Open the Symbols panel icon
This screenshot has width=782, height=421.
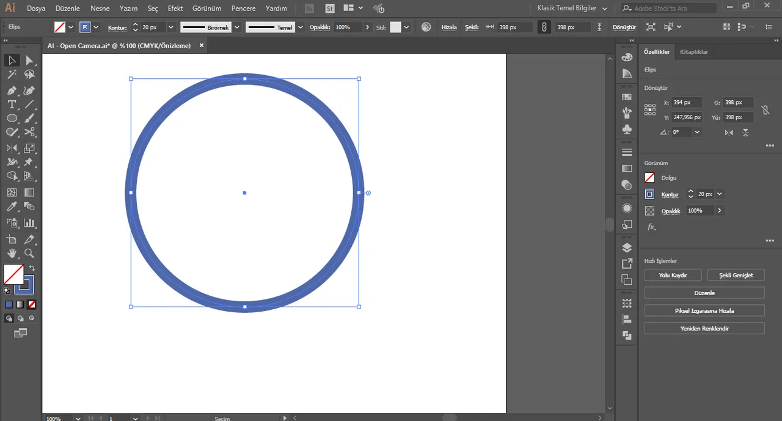tap(627, 130)
